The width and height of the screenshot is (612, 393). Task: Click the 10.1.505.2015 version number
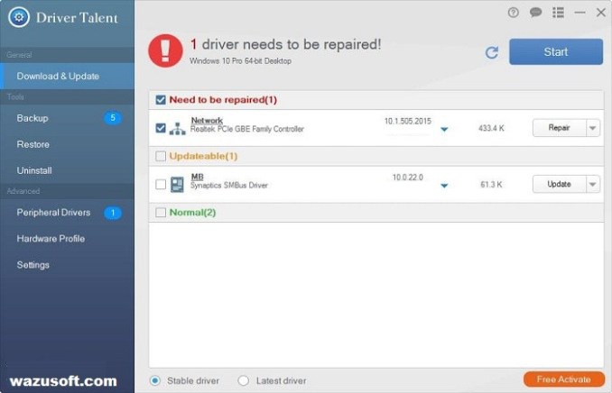click(x=408, y=122)
